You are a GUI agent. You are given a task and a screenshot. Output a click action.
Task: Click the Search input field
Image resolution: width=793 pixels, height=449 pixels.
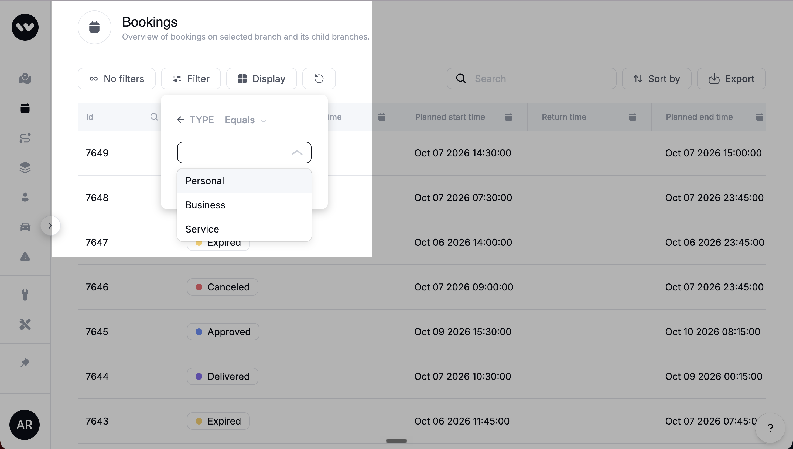coord(531,79)
